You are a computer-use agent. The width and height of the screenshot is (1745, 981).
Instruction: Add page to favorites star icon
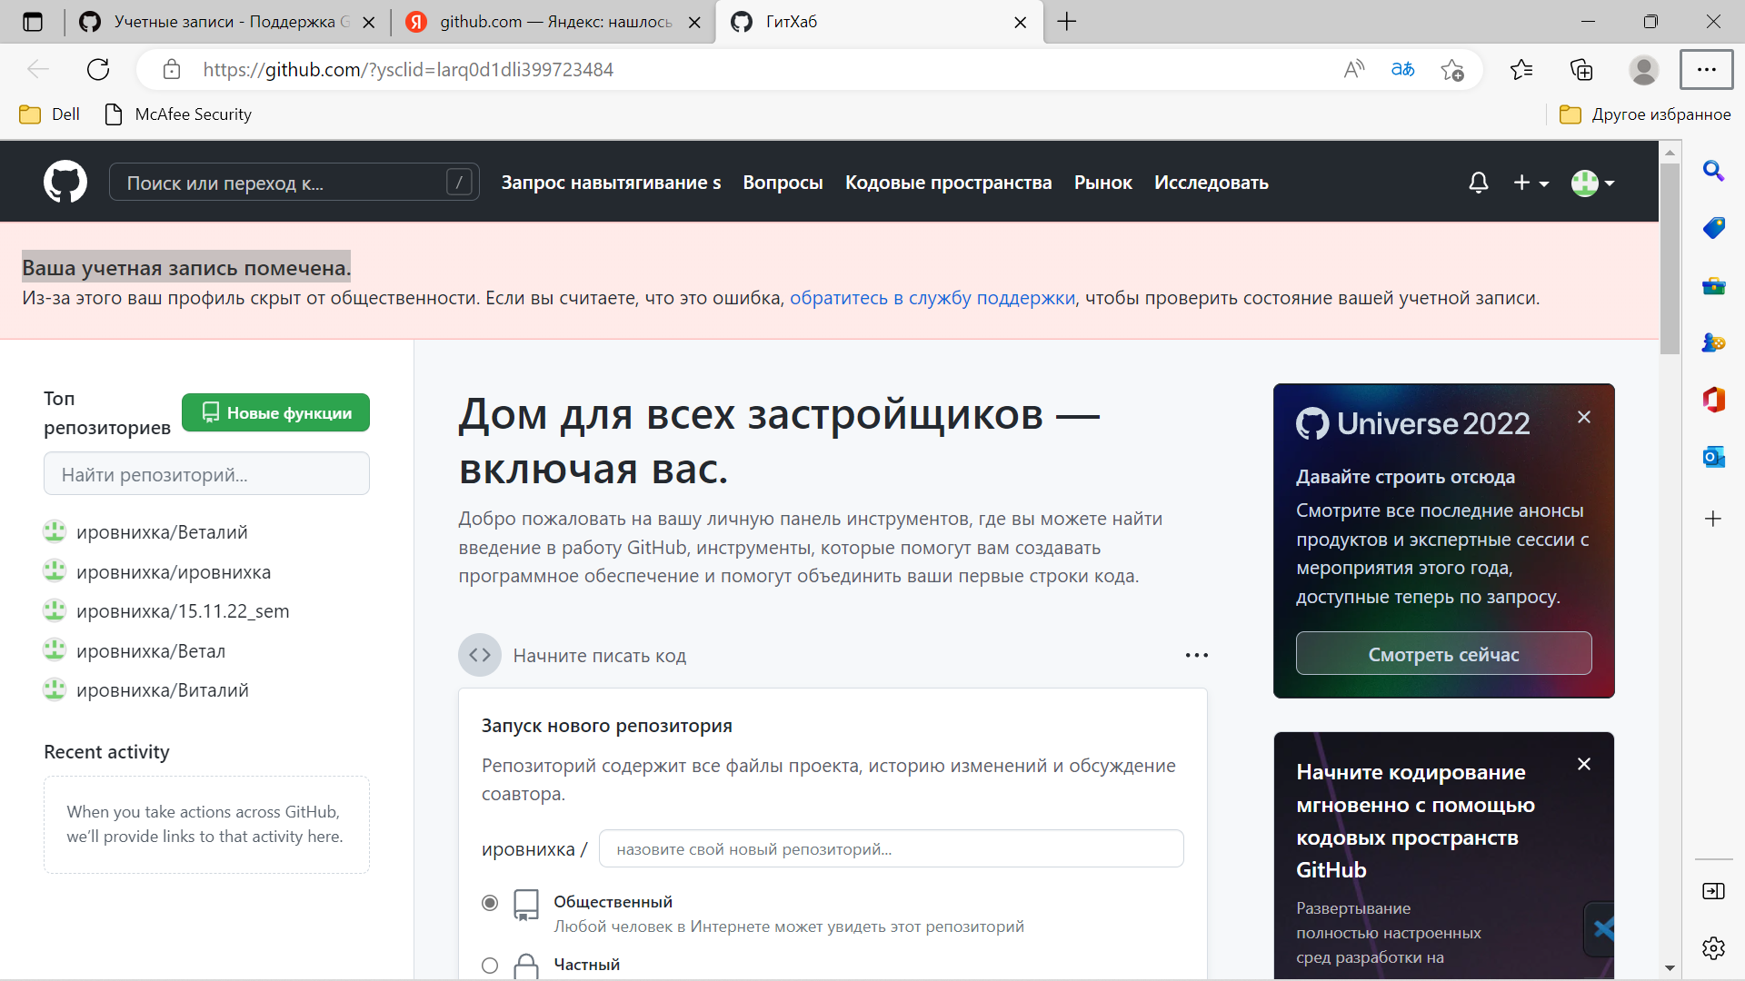click(1451, 69)
